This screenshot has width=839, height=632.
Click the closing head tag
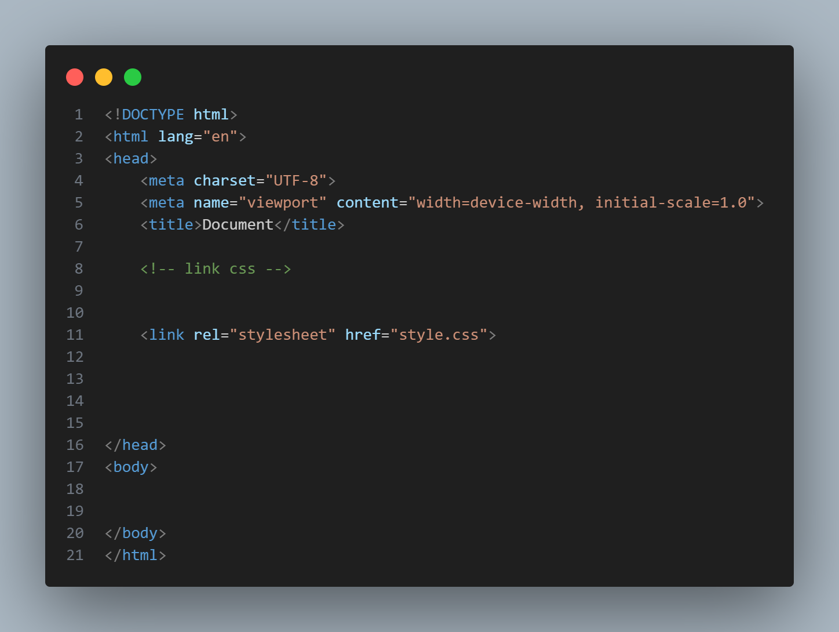pyautogui.click(x=136, y=445)
